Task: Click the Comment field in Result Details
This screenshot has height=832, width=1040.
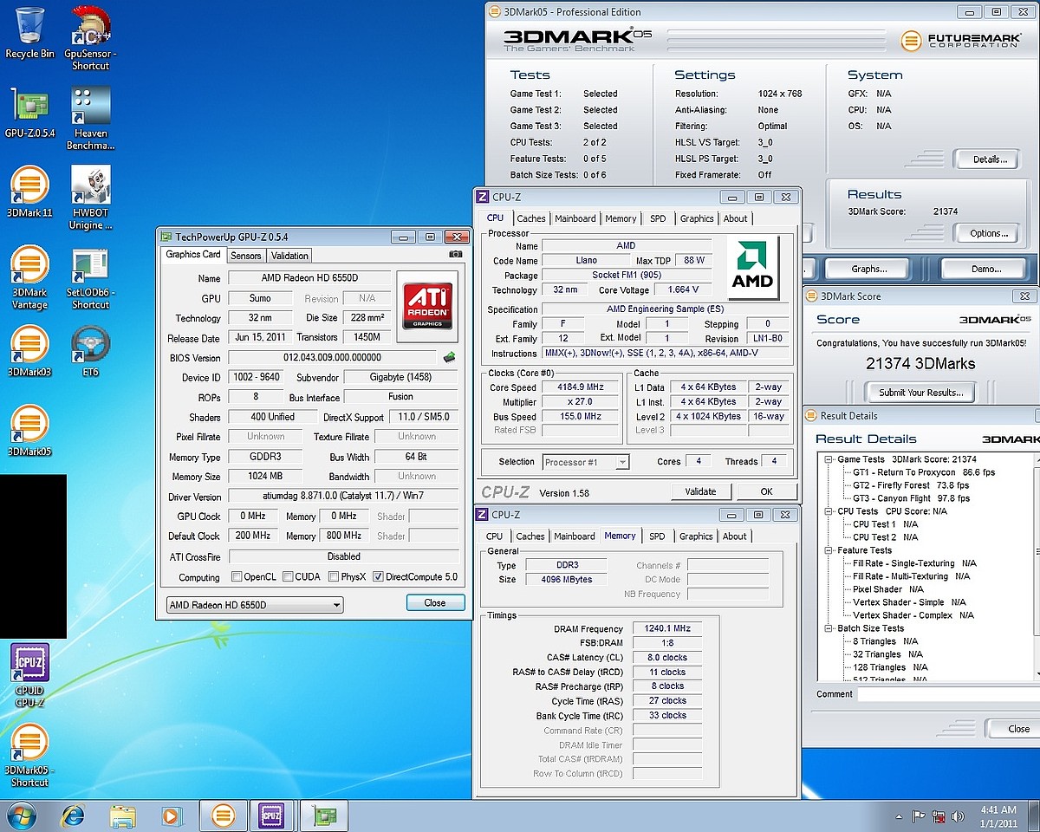Action: tap(949, 695)
